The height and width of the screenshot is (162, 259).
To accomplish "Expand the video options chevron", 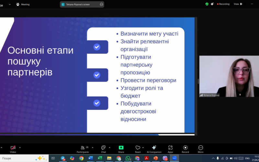I will pyautogui.click(x=20, y=147).
